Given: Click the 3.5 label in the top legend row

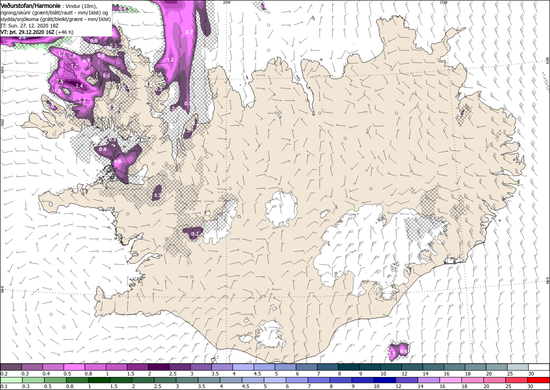Looking at the screenshot, I should tap(215, 374).
